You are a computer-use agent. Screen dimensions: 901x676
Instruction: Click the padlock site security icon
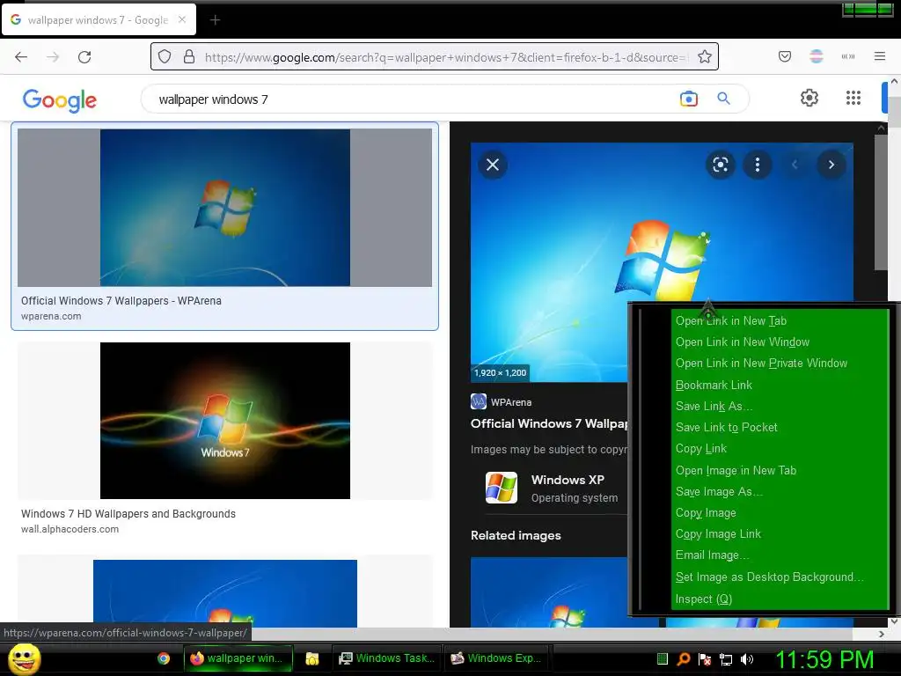pos(188,56)
